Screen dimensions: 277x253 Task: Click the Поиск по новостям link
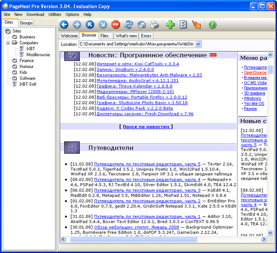146,126
